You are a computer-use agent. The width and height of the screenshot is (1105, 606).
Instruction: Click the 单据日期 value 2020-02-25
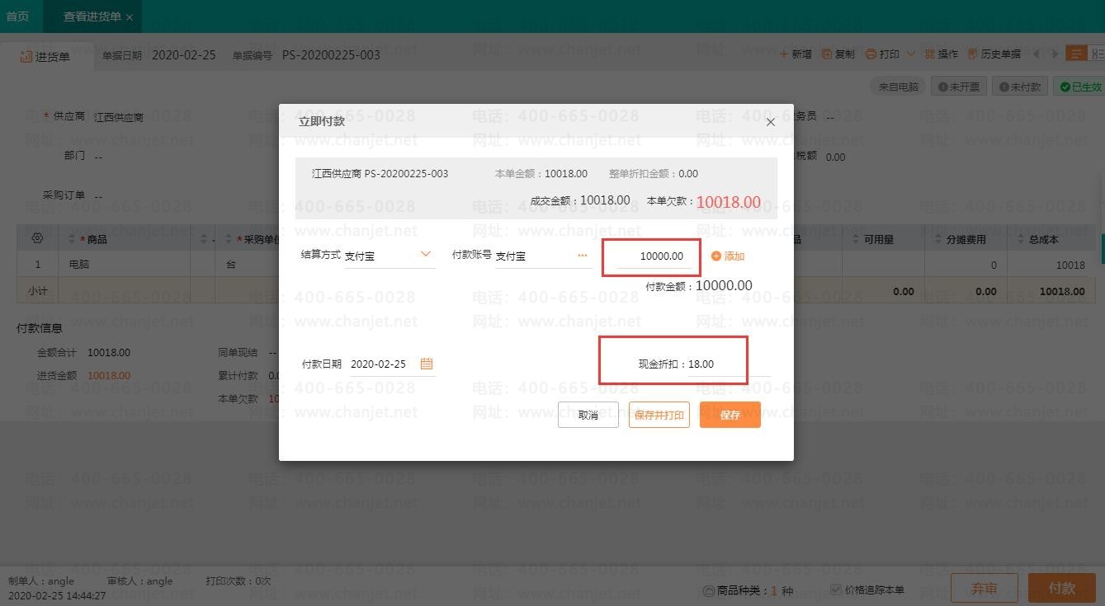tap(184, 55)
